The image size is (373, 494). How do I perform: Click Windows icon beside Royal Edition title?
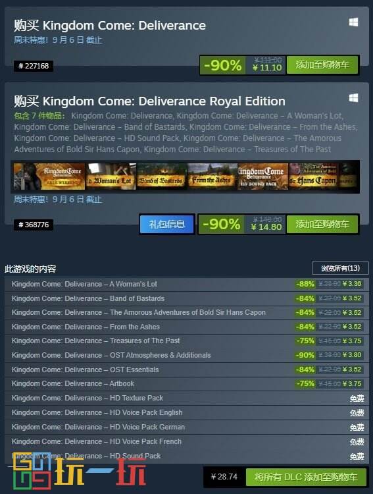click(x=353, y=98)
